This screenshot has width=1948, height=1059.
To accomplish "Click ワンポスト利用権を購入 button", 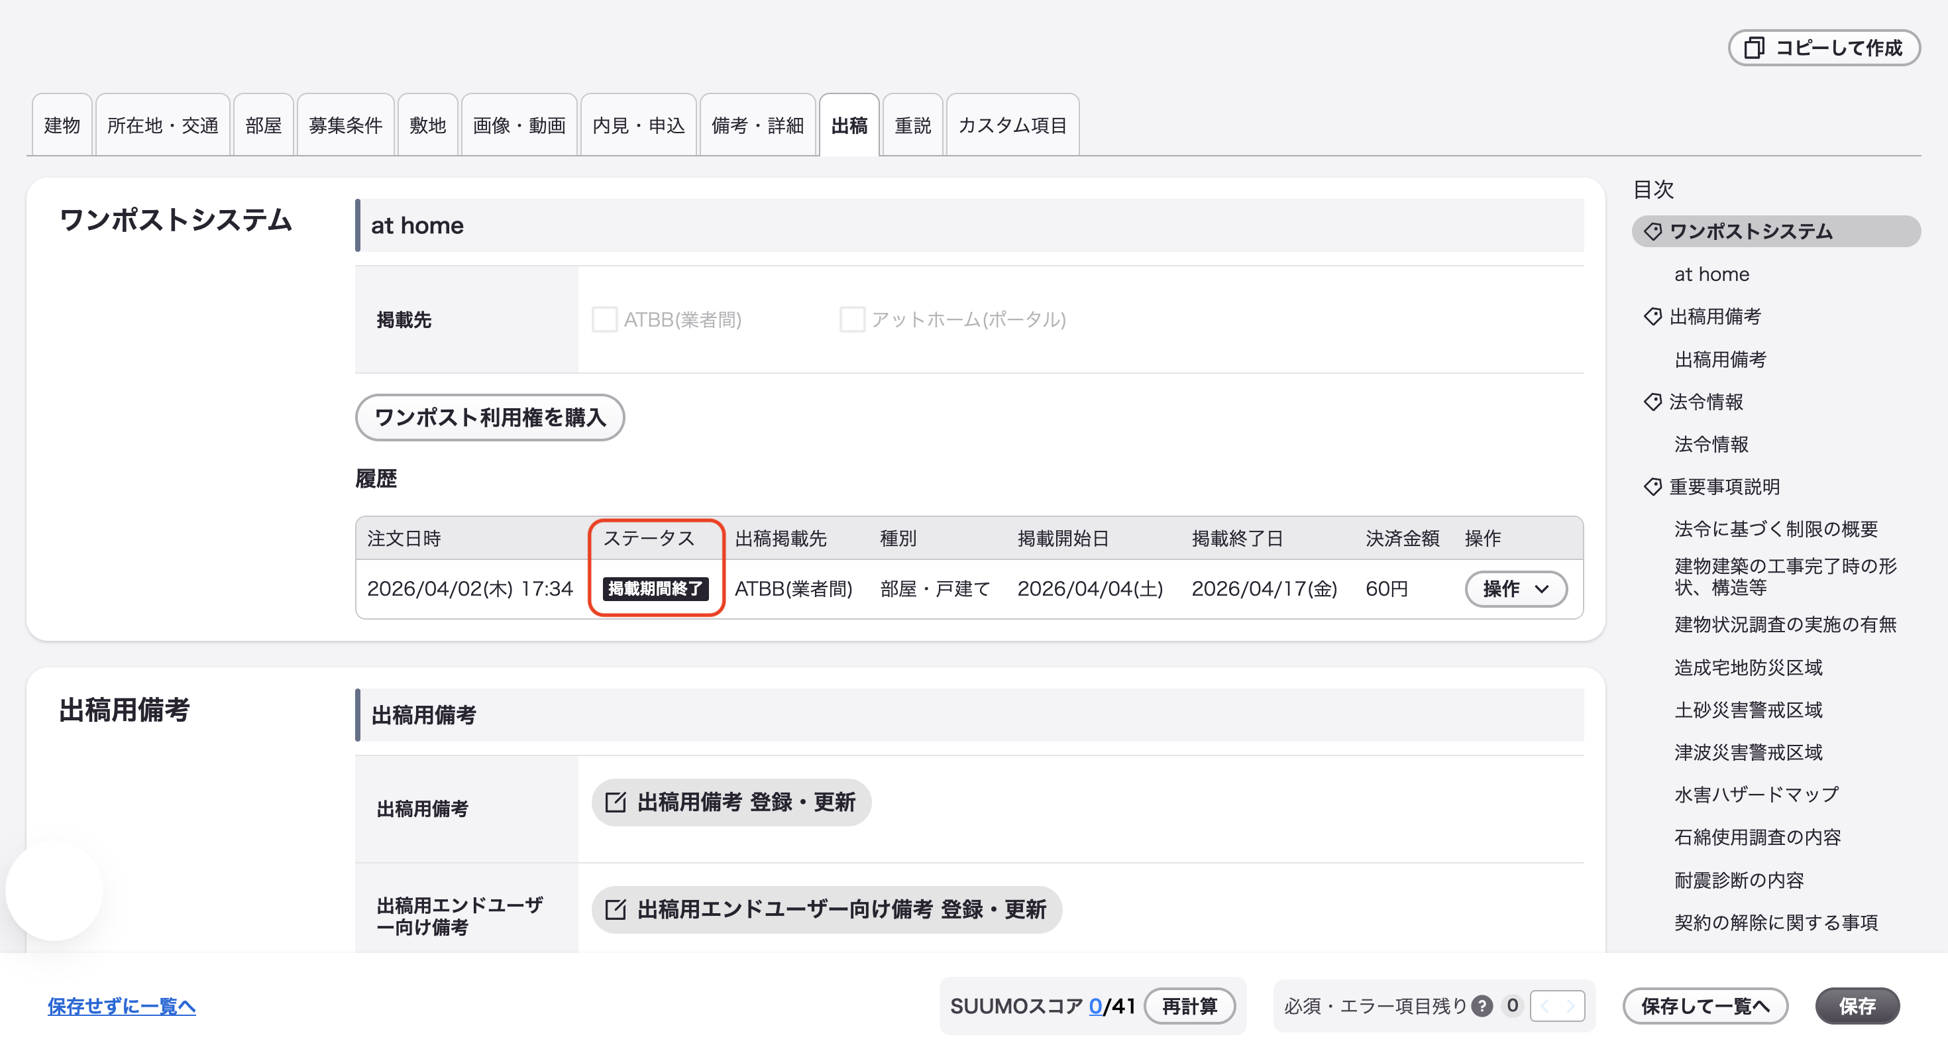I will click(x=490, y=417).
